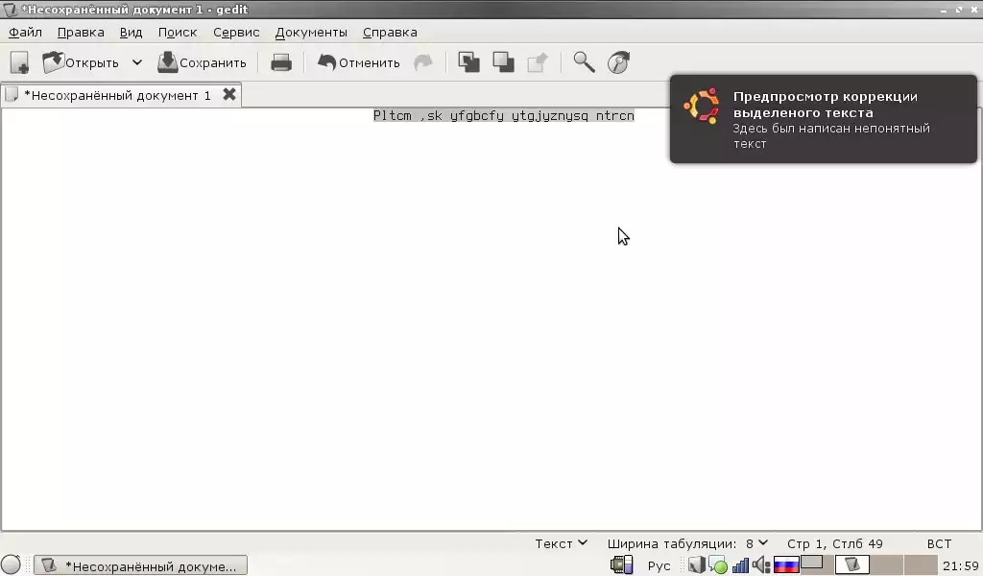983x576 pixels.
Task: Open the Правка menu
Action: pos(81,32)
